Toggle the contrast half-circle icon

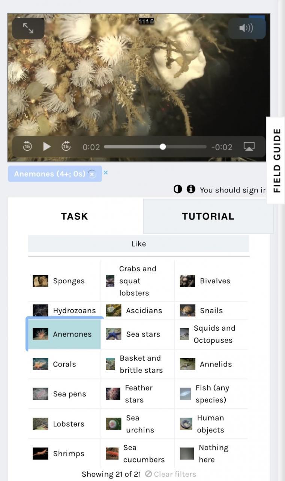pyautogui.click(x=178, y=189)
